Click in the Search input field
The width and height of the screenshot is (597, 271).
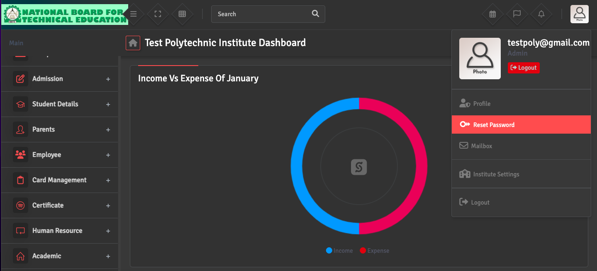tap(261, 14)
